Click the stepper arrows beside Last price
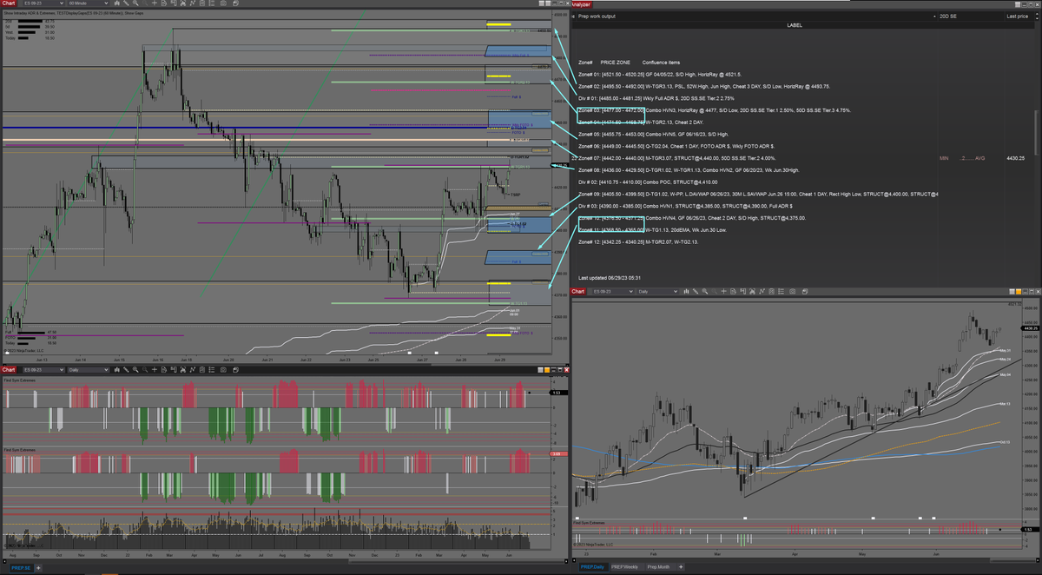Screen dimensions: 1042x575 [x=1037, y=16]
